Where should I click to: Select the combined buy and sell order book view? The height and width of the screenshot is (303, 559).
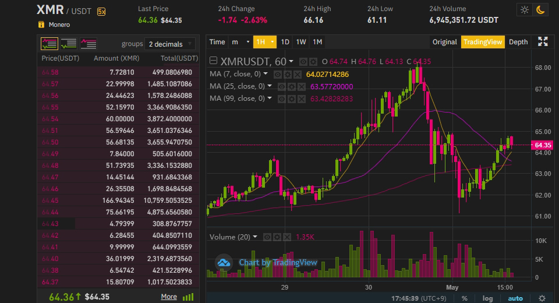coord(49,44)
